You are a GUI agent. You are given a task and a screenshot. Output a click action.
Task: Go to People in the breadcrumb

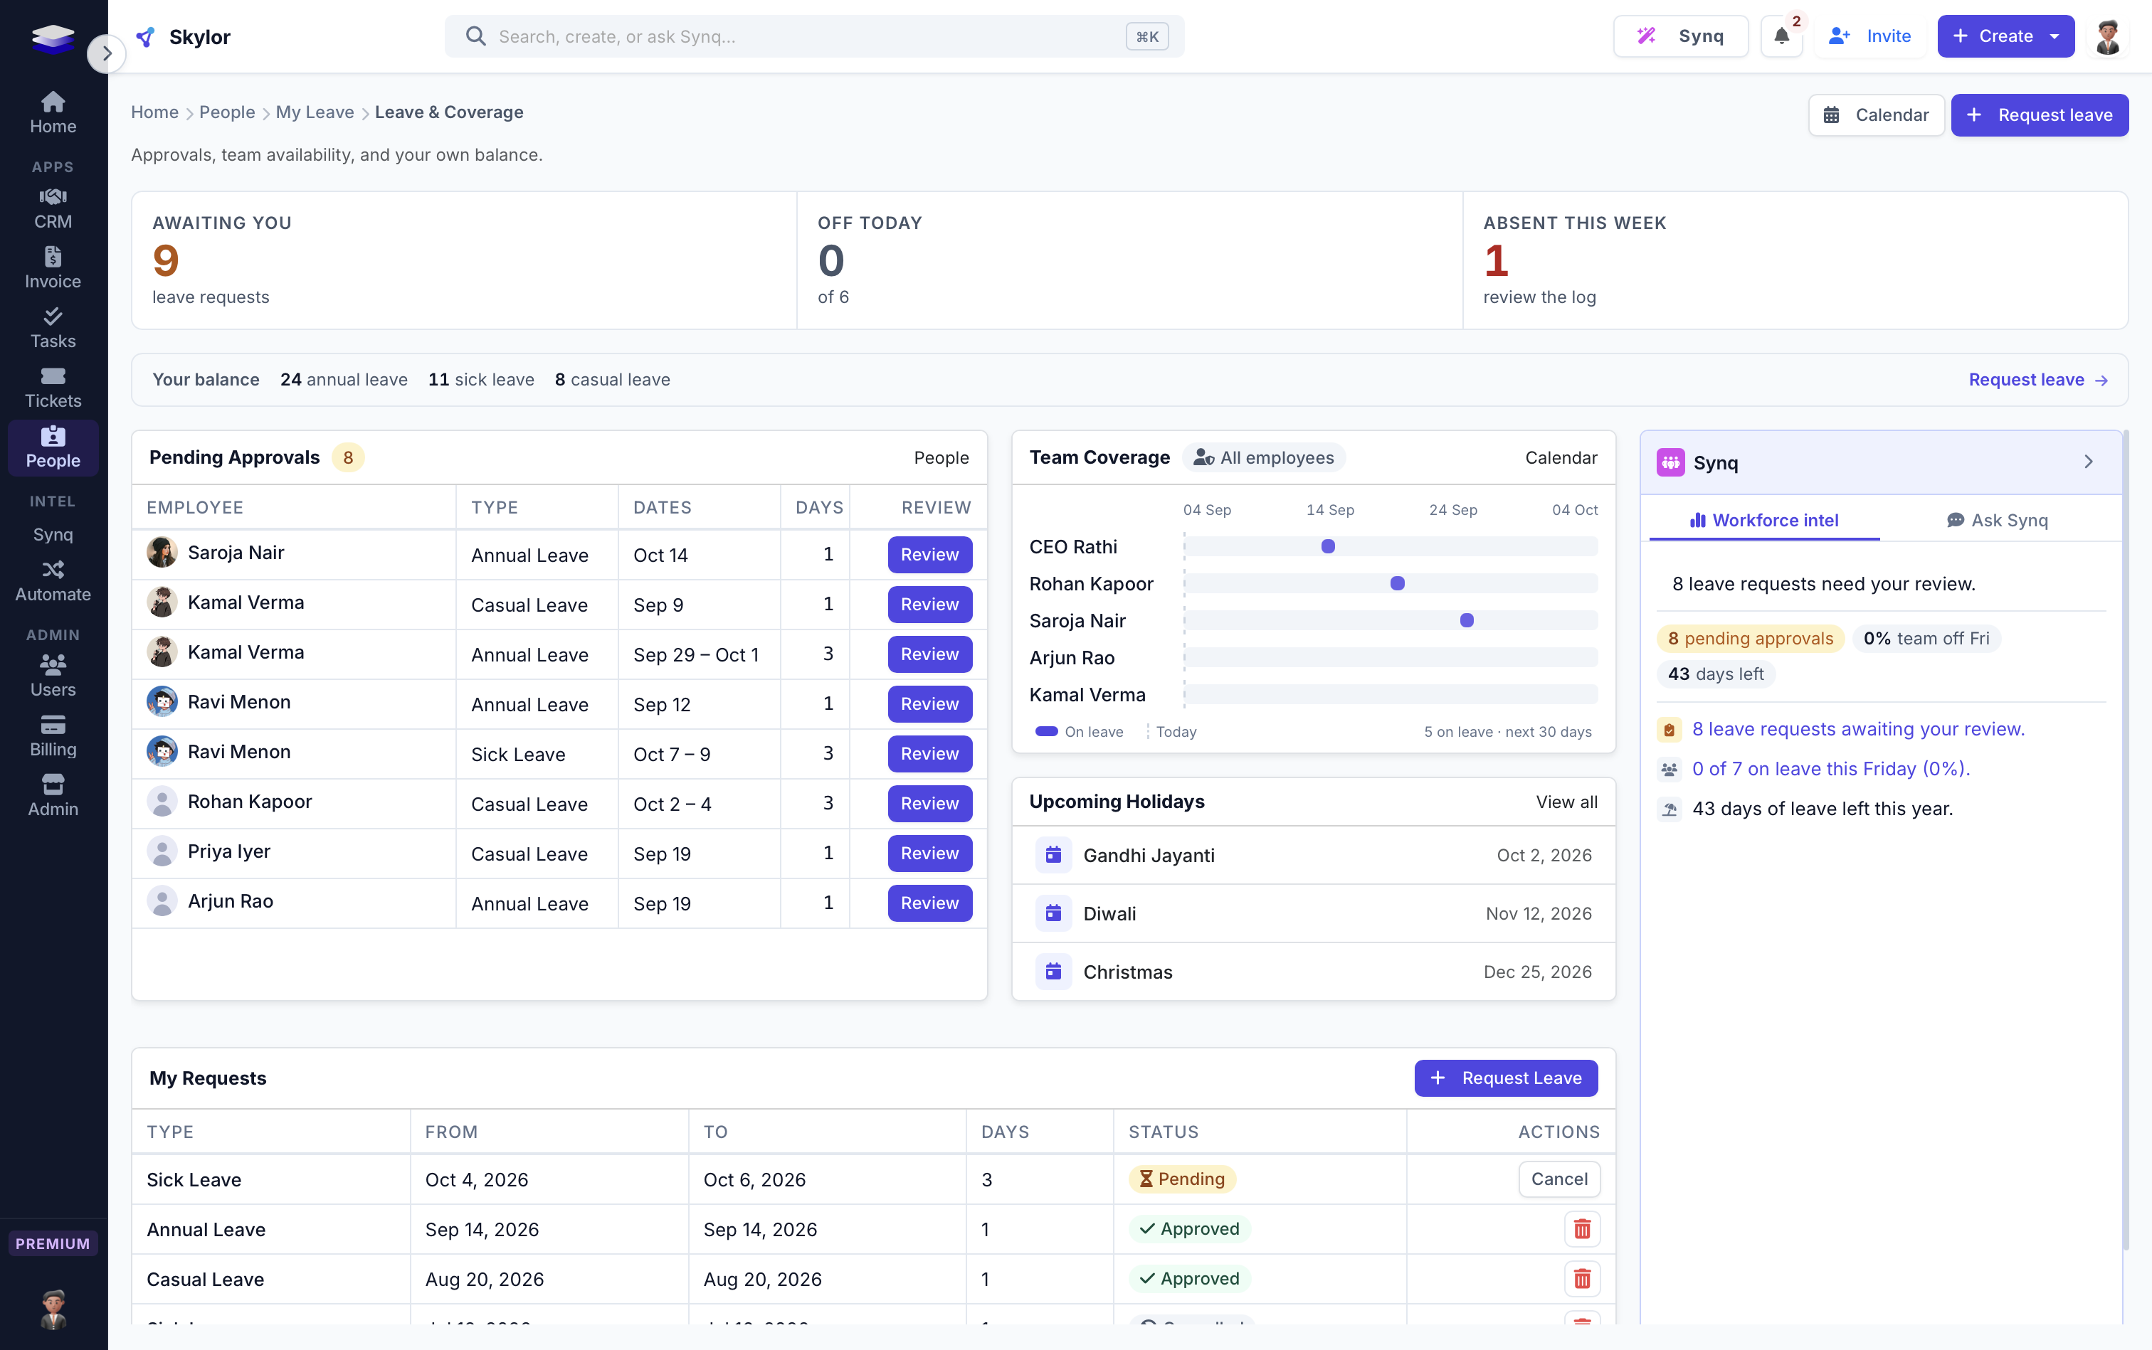tap(227, 112)
